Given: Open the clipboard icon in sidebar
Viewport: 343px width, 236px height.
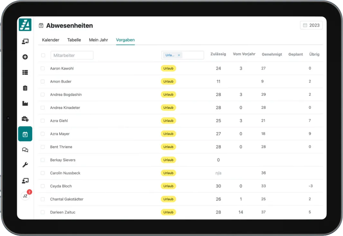Looking at the screenshot, I should [x=25, y=88].
